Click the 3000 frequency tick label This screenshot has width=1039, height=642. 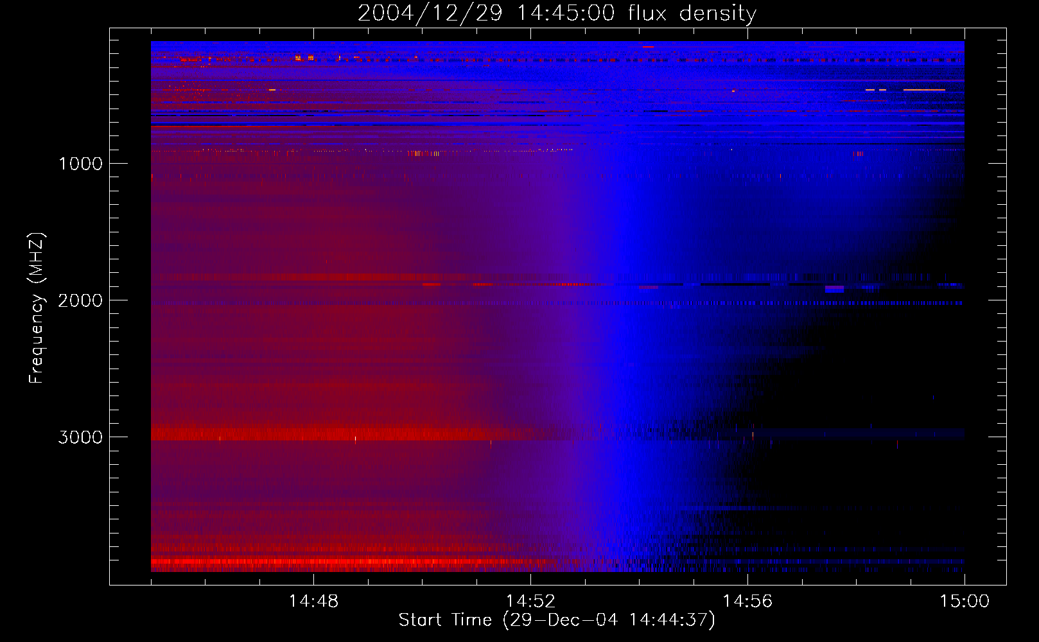point(80,437)
